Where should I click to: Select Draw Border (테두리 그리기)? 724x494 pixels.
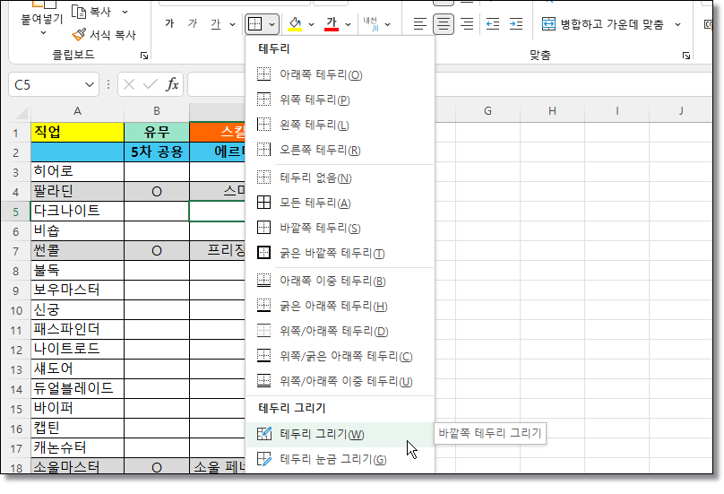pos(340,435)
